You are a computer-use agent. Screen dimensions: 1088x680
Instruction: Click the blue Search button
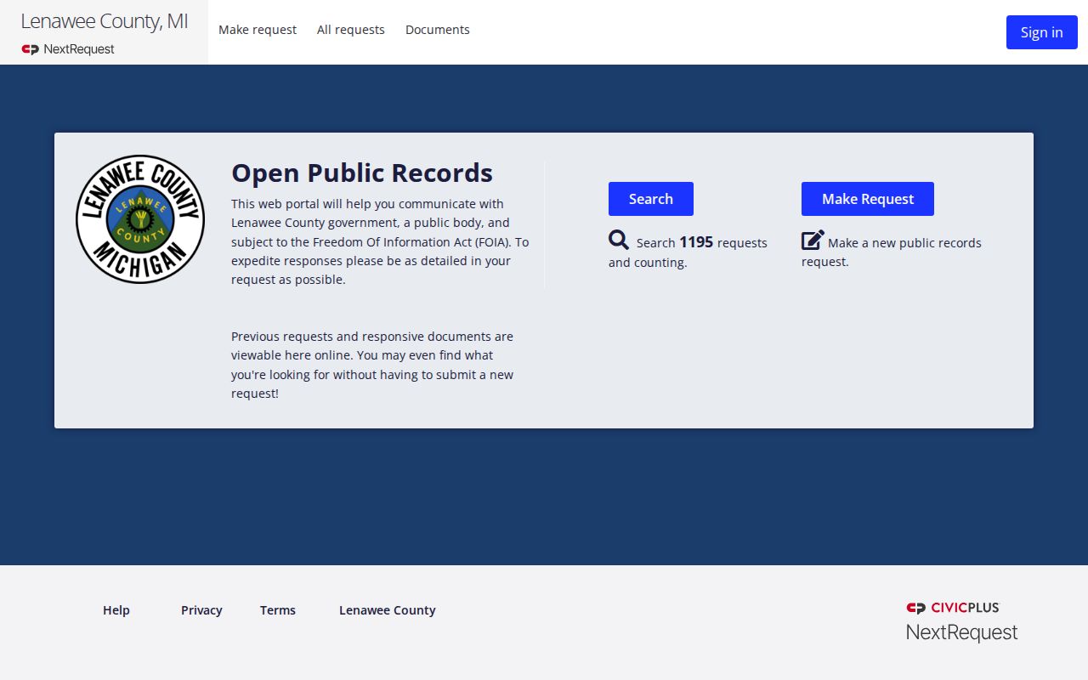tap(651, 199)
